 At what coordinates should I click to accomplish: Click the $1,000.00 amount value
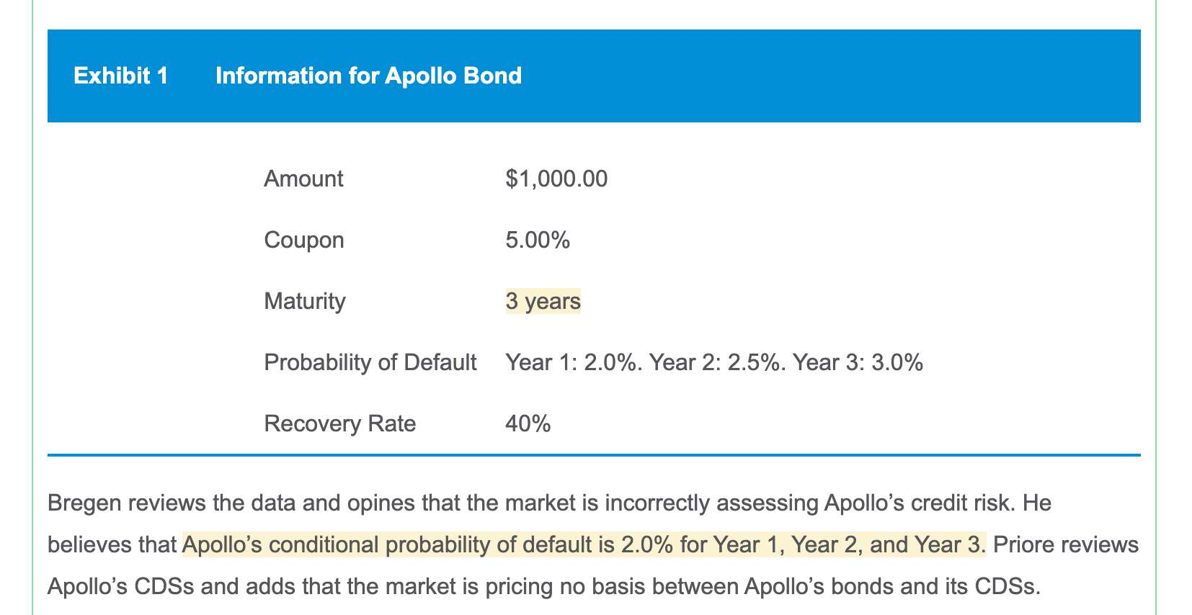click(x=556, y=178)
